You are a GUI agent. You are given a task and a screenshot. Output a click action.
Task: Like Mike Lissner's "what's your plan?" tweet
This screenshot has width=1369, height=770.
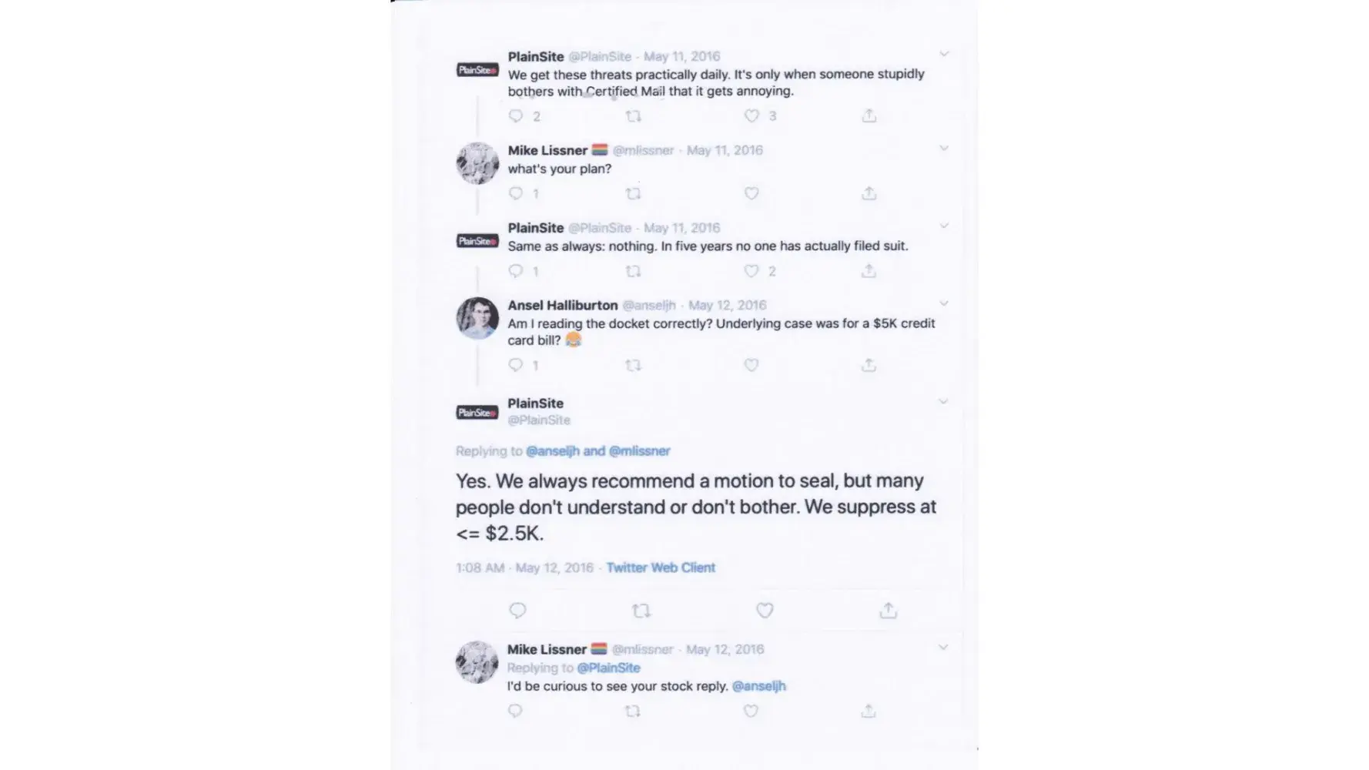[x=751, y=193]
